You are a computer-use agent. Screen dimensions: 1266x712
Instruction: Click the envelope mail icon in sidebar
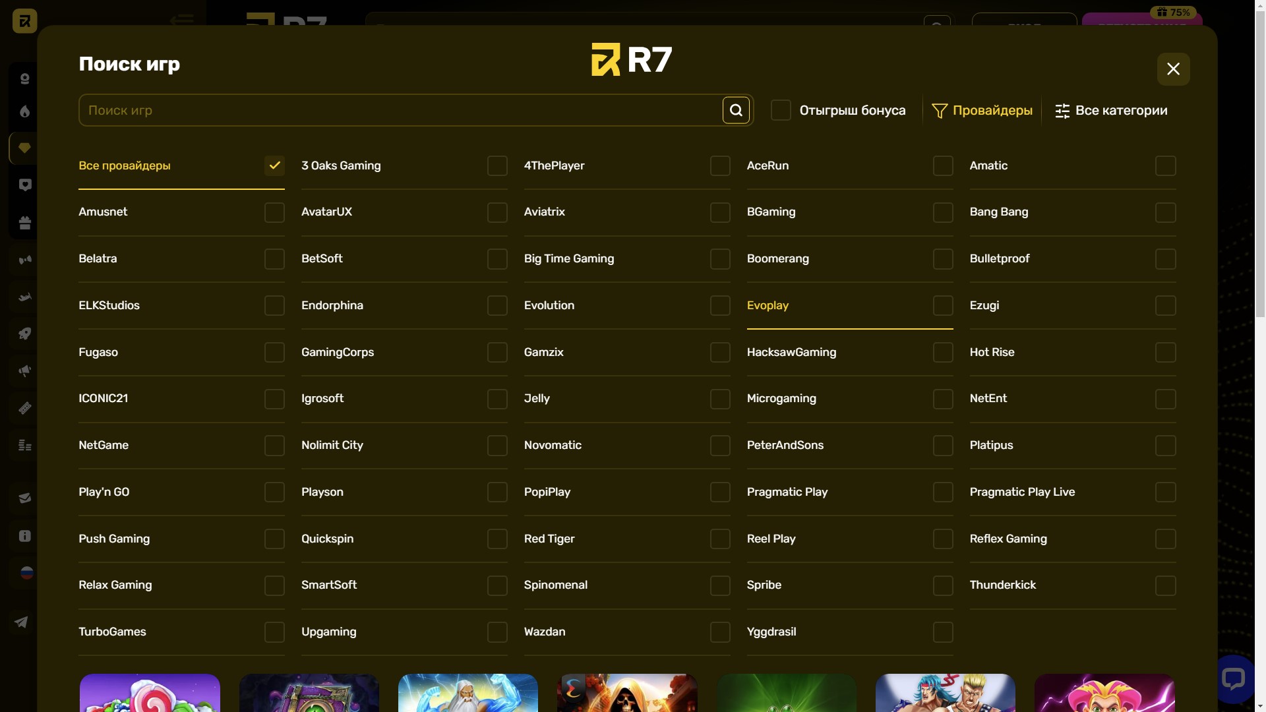tap(24, 498)
